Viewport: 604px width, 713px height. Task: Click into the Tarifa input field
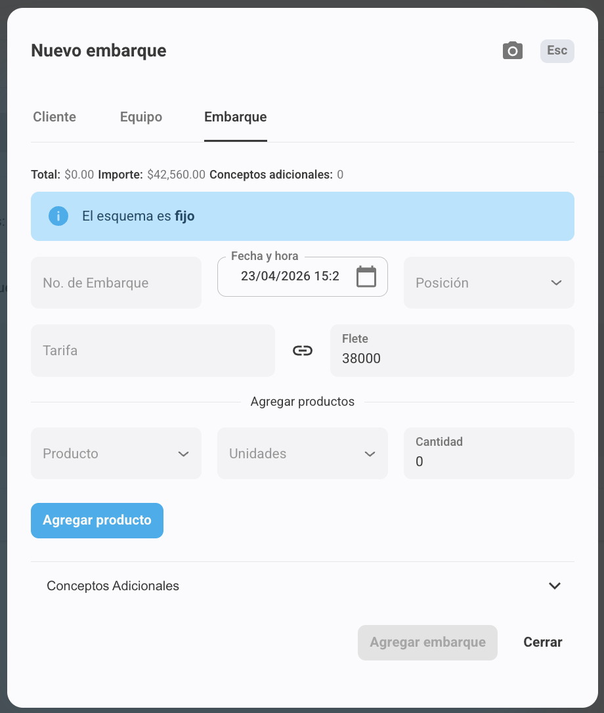[153, 351]
